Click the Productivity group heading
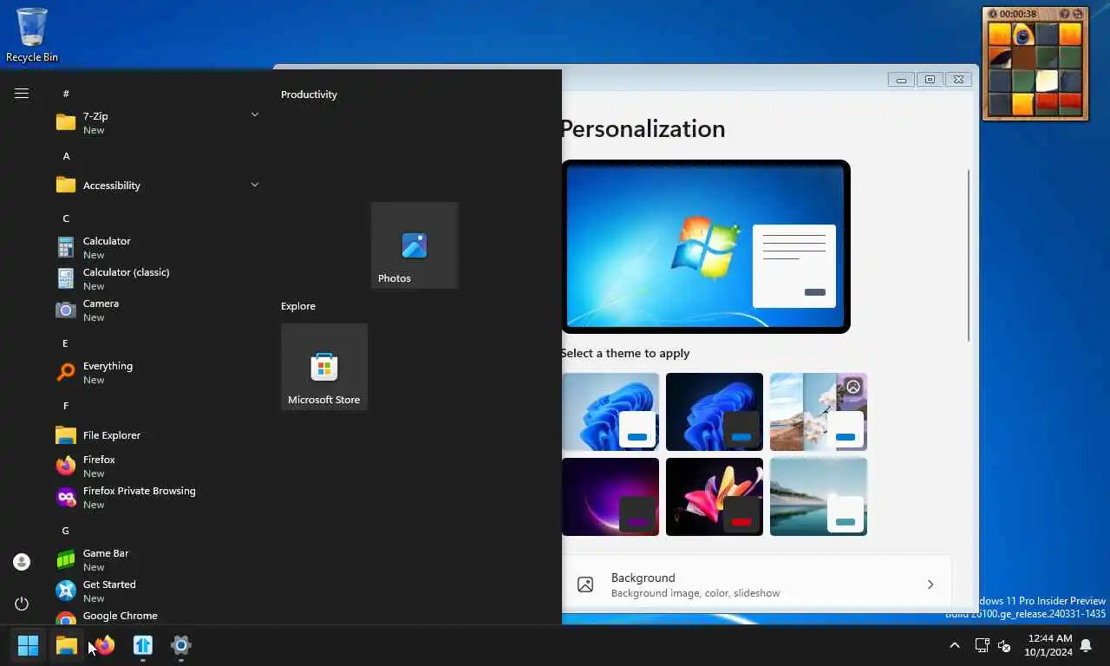 (x=309, y=95)
